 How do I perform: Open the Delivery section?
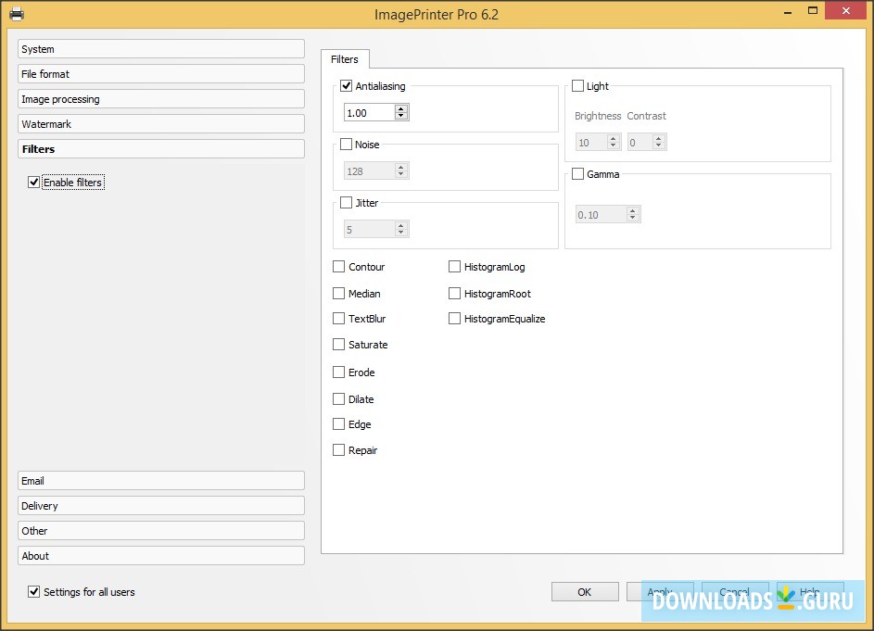click(x=161, y=506)
